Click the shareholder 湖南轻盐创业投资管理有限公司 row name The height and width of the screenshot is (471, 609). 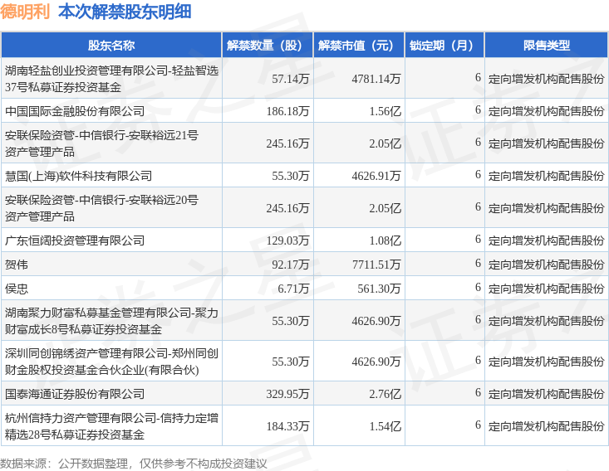pos(111,79)
